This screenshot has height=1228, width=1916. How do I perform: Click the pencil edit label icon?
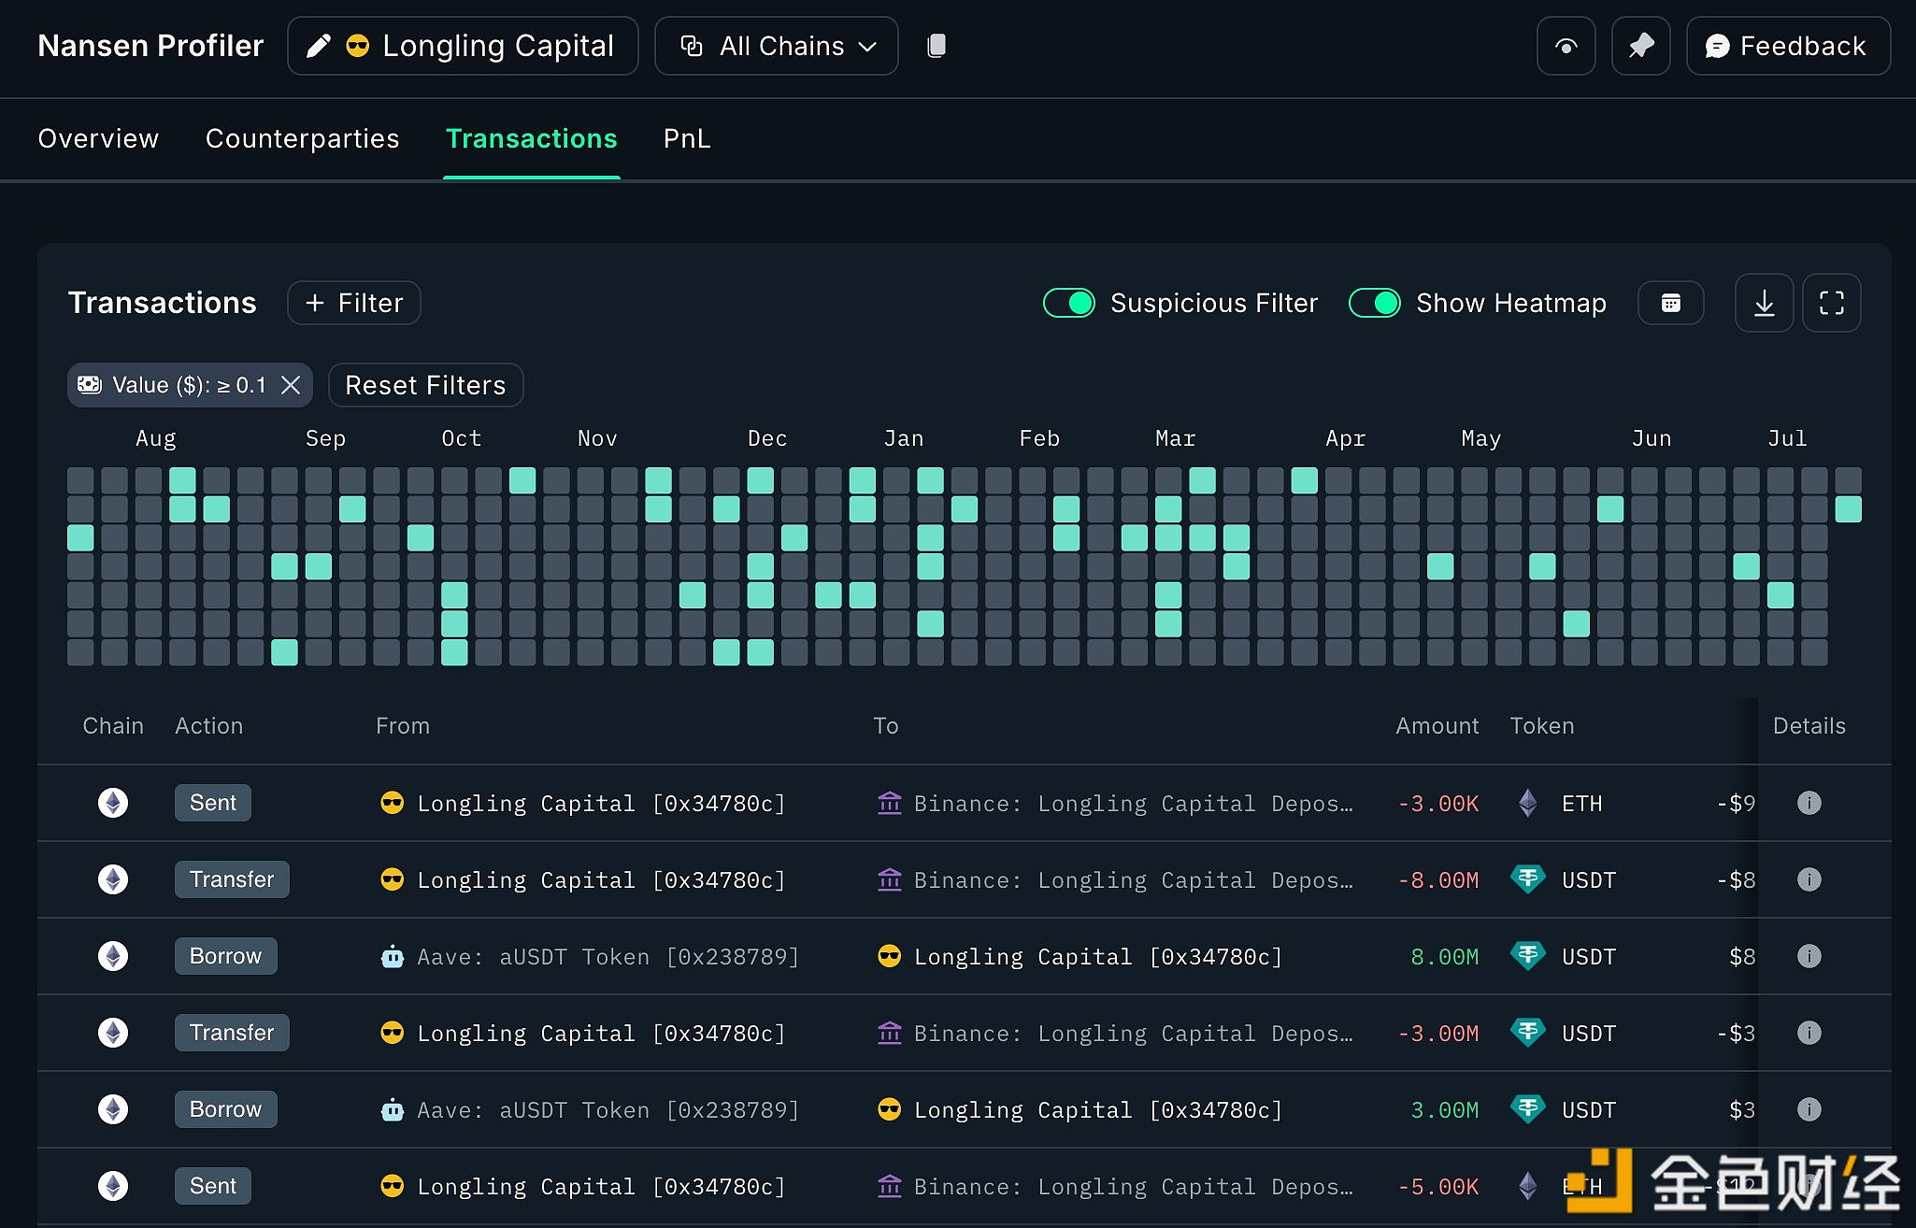tap(319, 46)
